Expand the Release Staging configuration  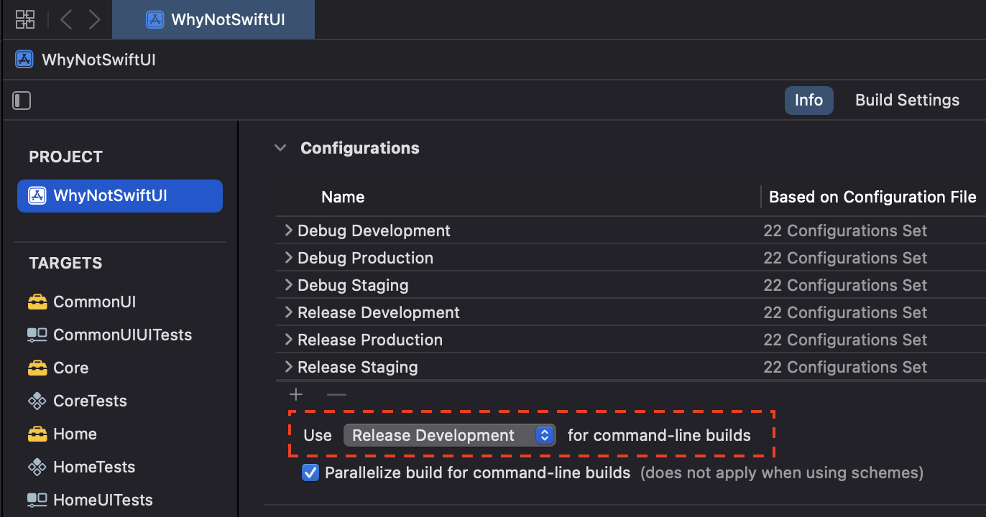(288, 367)
